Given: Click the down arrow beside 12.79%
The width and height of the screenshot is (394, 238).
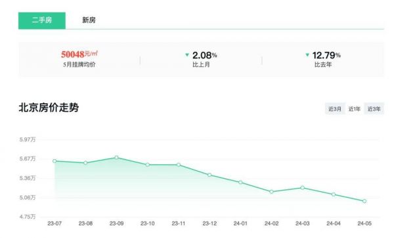Looking at the screenshot, I should click(x=307, y=55).
